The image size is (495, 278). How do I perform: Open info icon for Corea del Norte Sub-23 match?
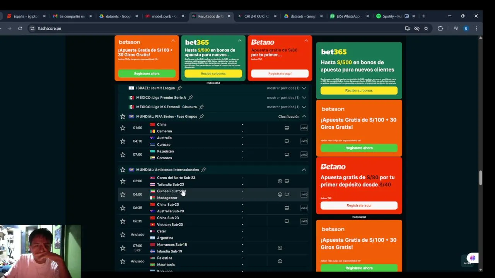click(x=280, y=181)
